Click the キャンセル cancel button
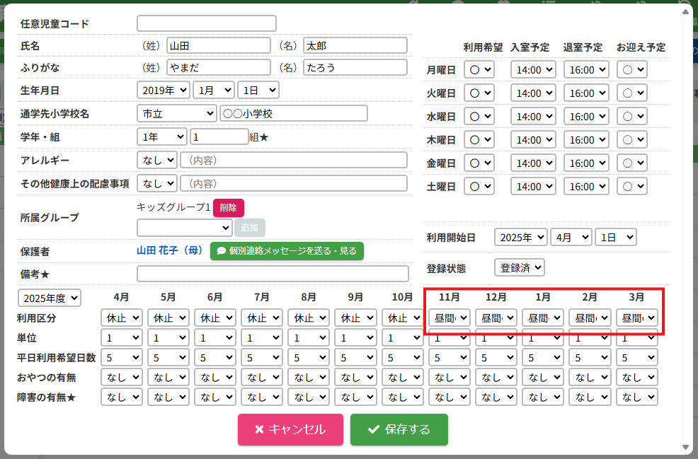This screenshot has height=459, width=698. (290, 429)
